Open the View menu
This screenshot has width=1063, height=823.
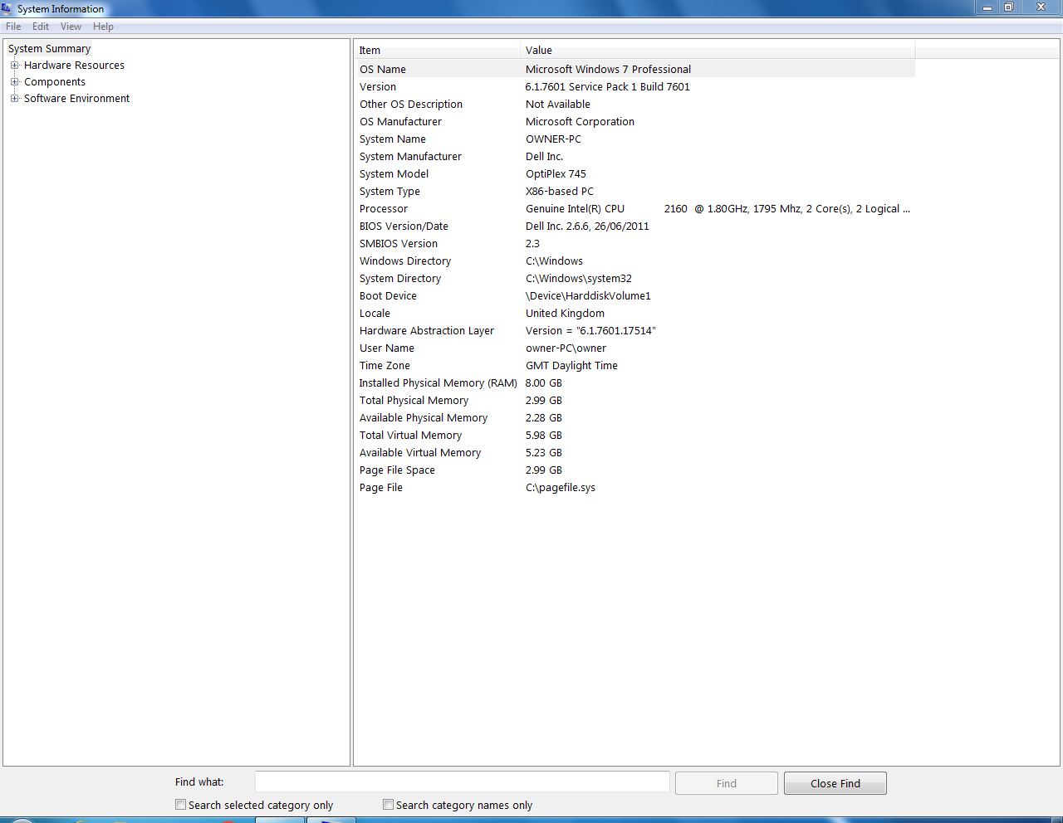coord(71,27)
